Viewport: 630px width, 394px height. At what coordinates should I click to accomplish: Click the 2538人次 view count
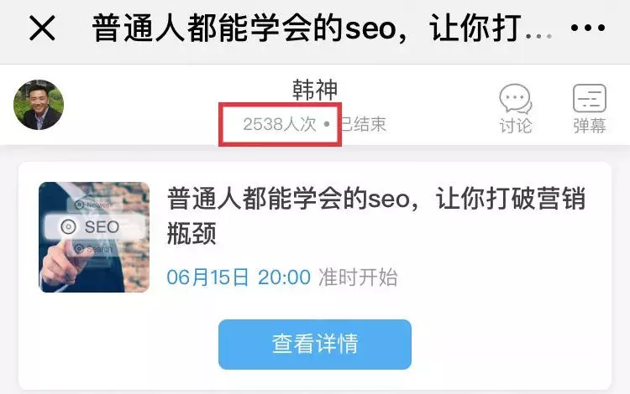(279, 124)
